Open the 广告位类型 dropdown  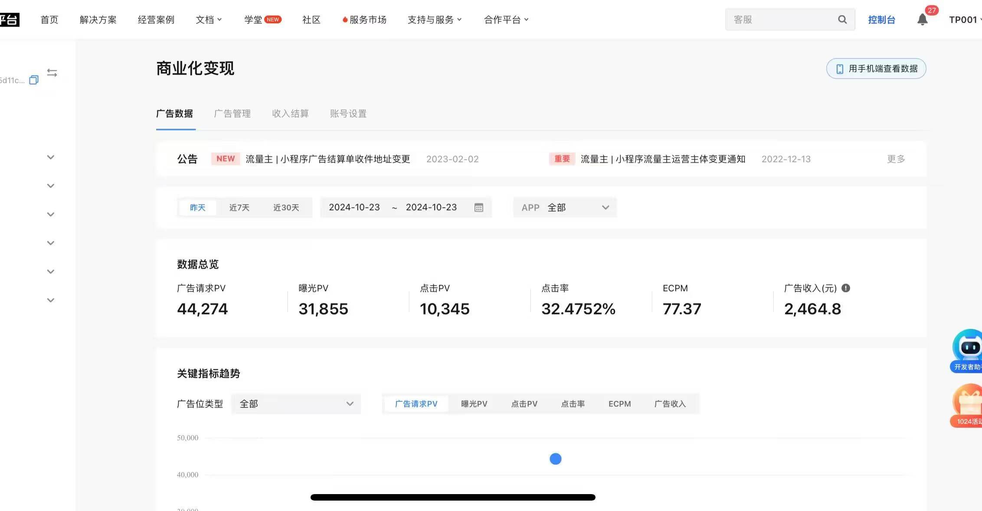click(x=296, y=404)
